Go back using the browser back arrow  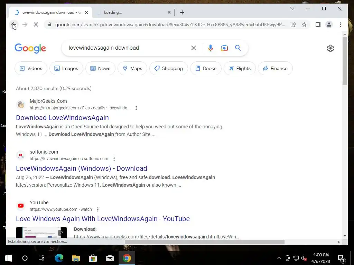tap(14, 24)
